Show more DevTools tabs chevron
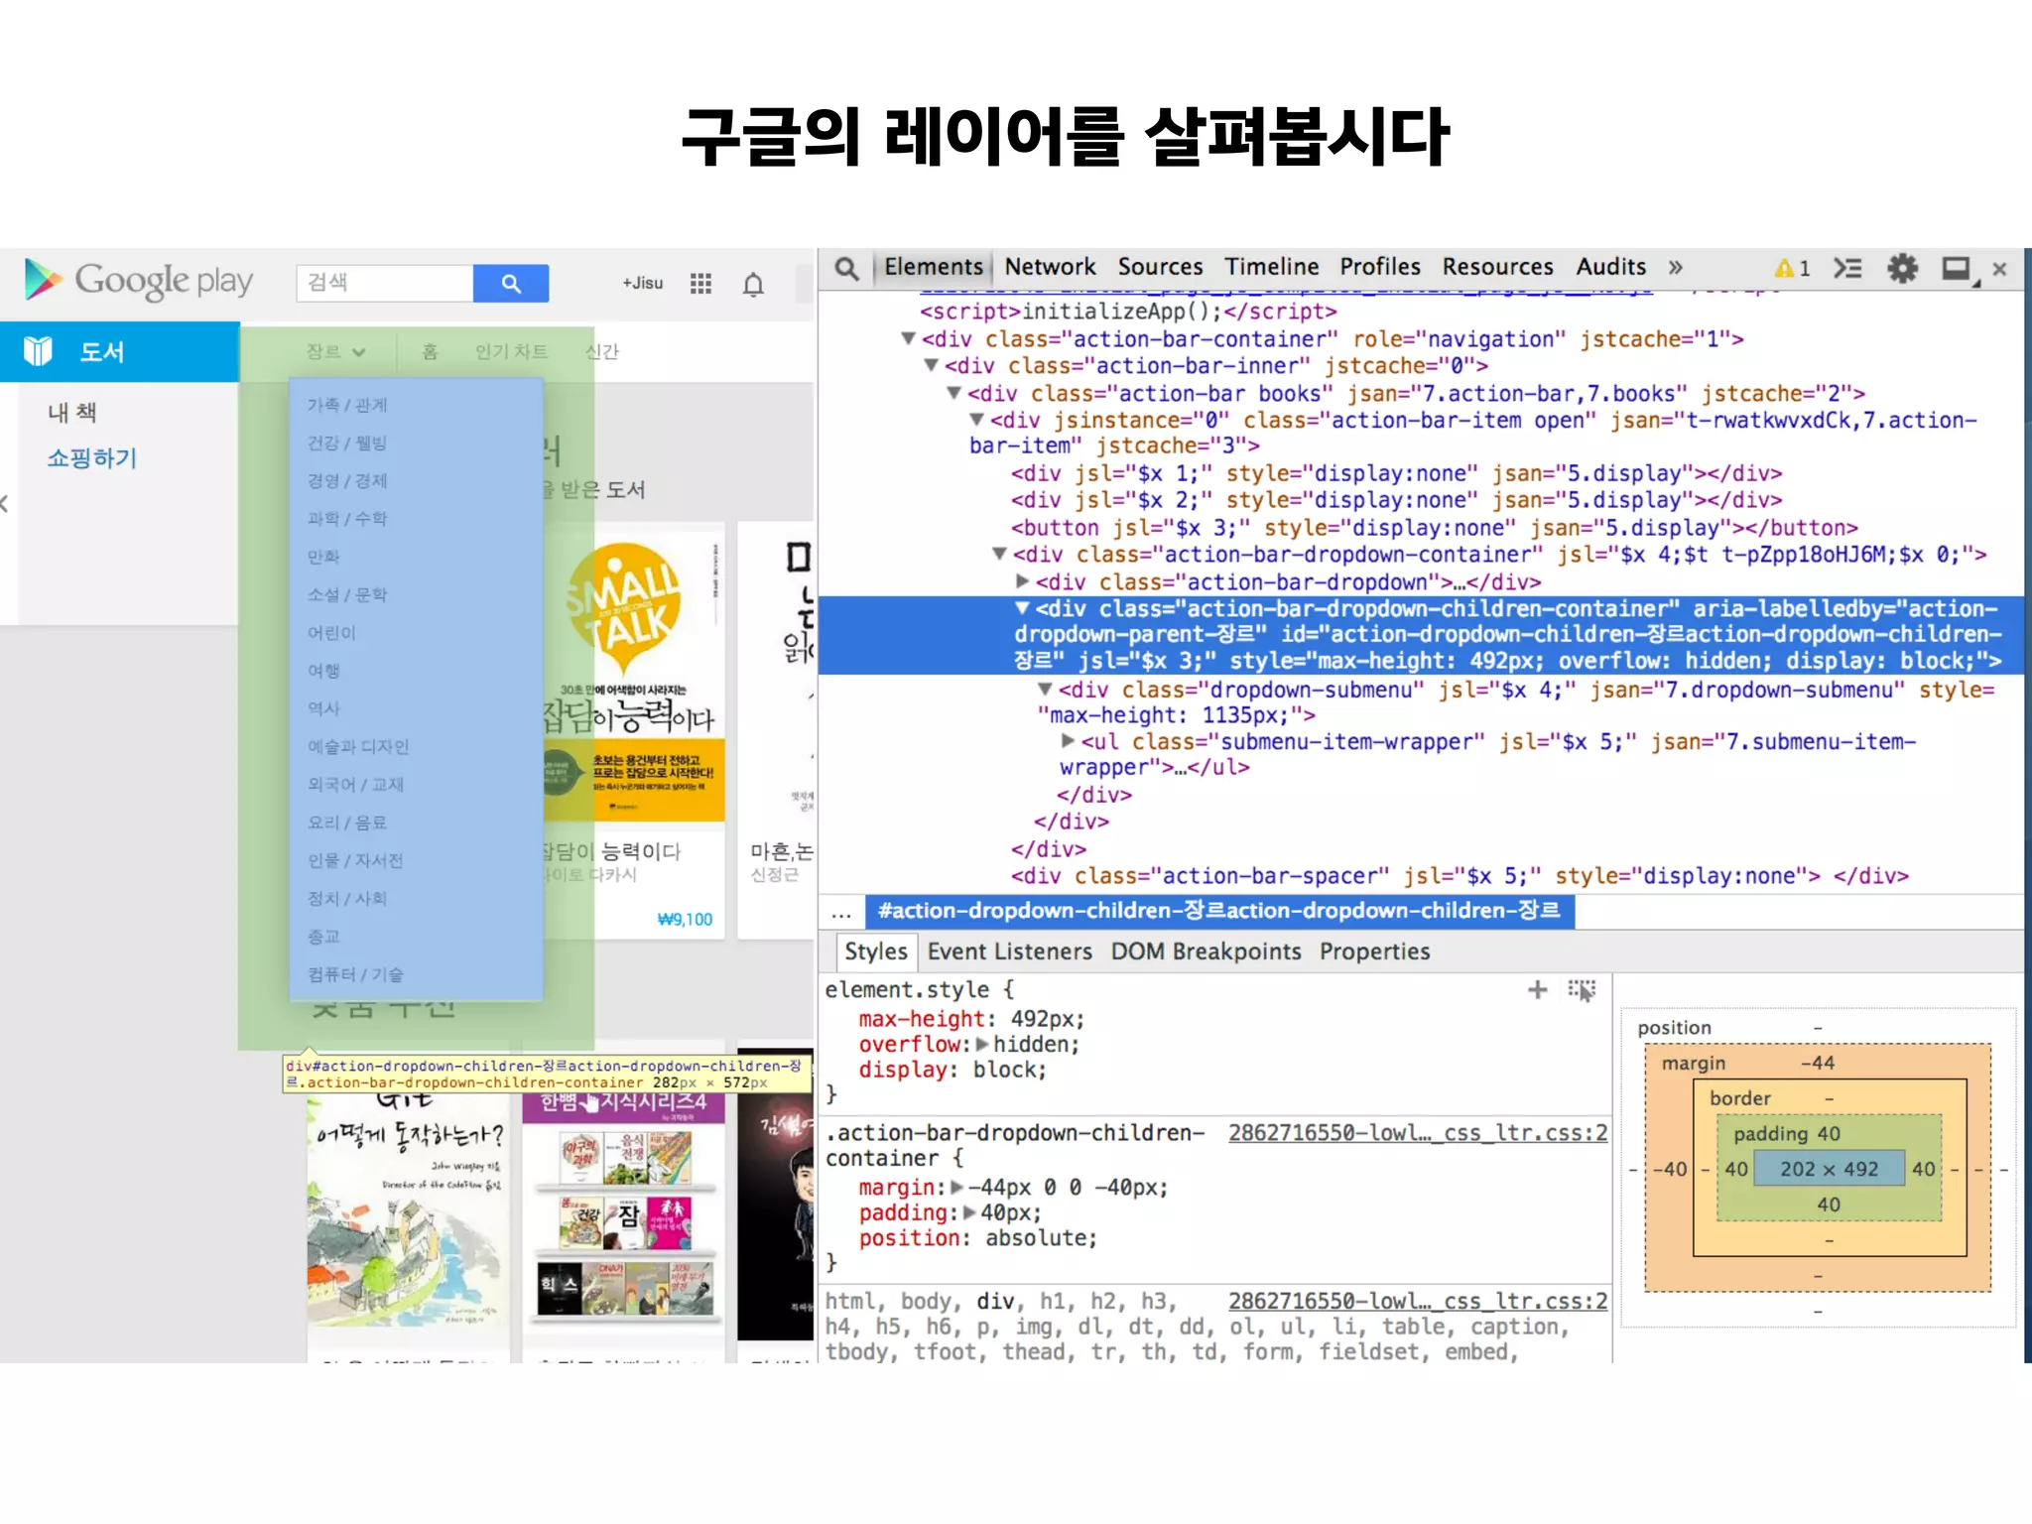Viewport: 2032px width, 1524px height. tap(1676, 267)
